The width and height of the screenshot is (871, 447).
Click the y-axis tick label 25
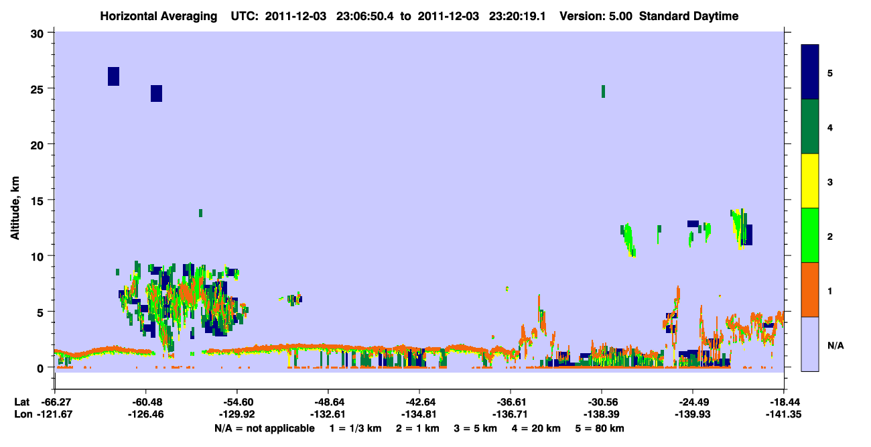(x=38, y=88)
